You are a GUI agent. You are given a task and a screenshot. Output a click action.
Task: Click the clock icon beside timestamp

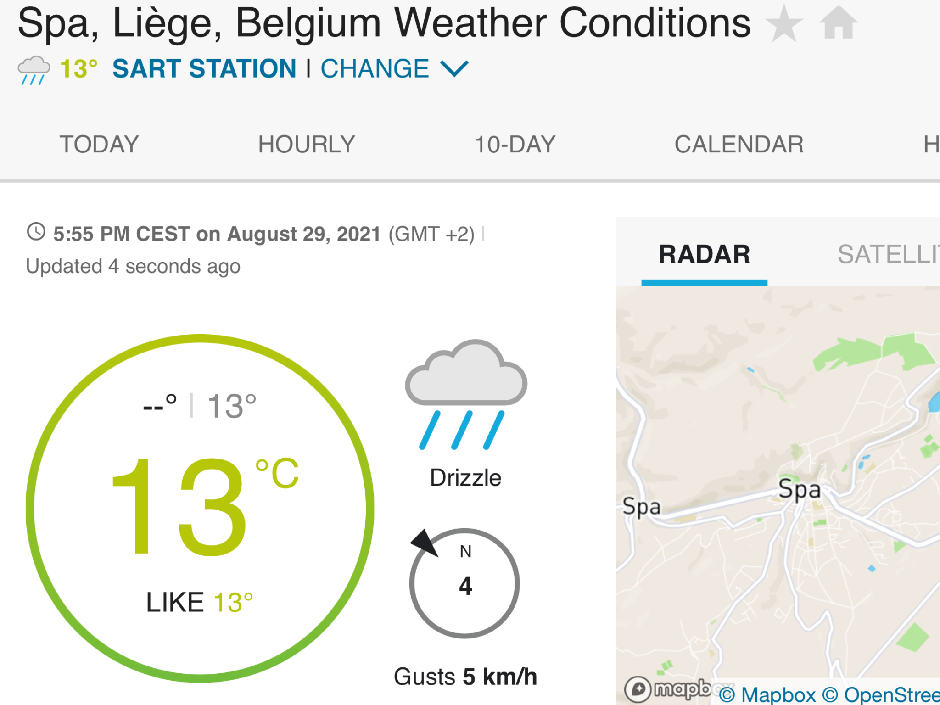pos(36,232)
